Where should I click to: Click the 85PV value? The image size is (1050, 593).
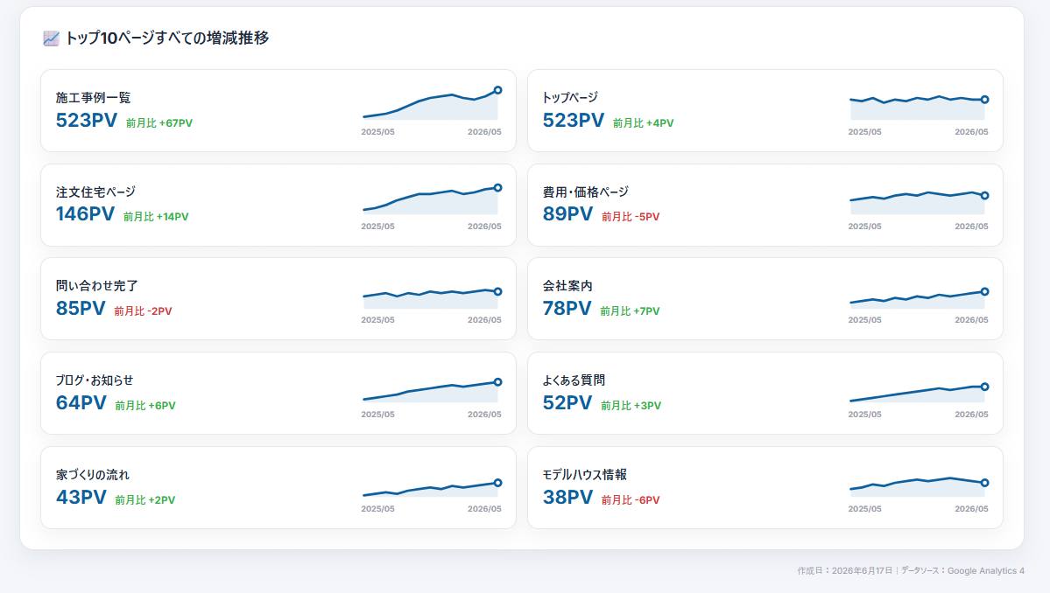[81, 308]
